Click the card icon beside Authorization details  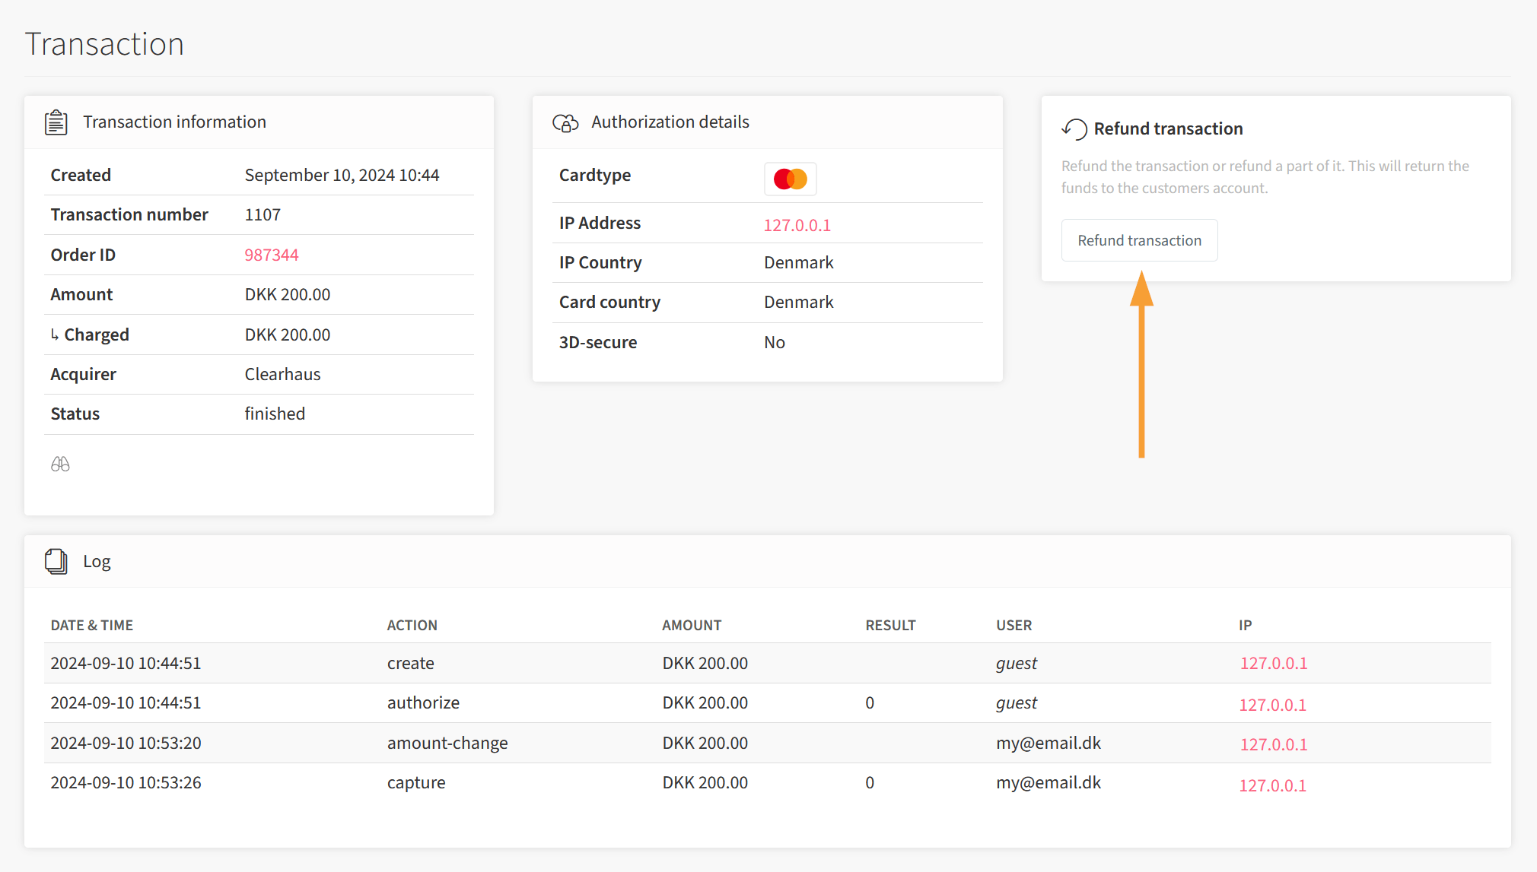565,122
